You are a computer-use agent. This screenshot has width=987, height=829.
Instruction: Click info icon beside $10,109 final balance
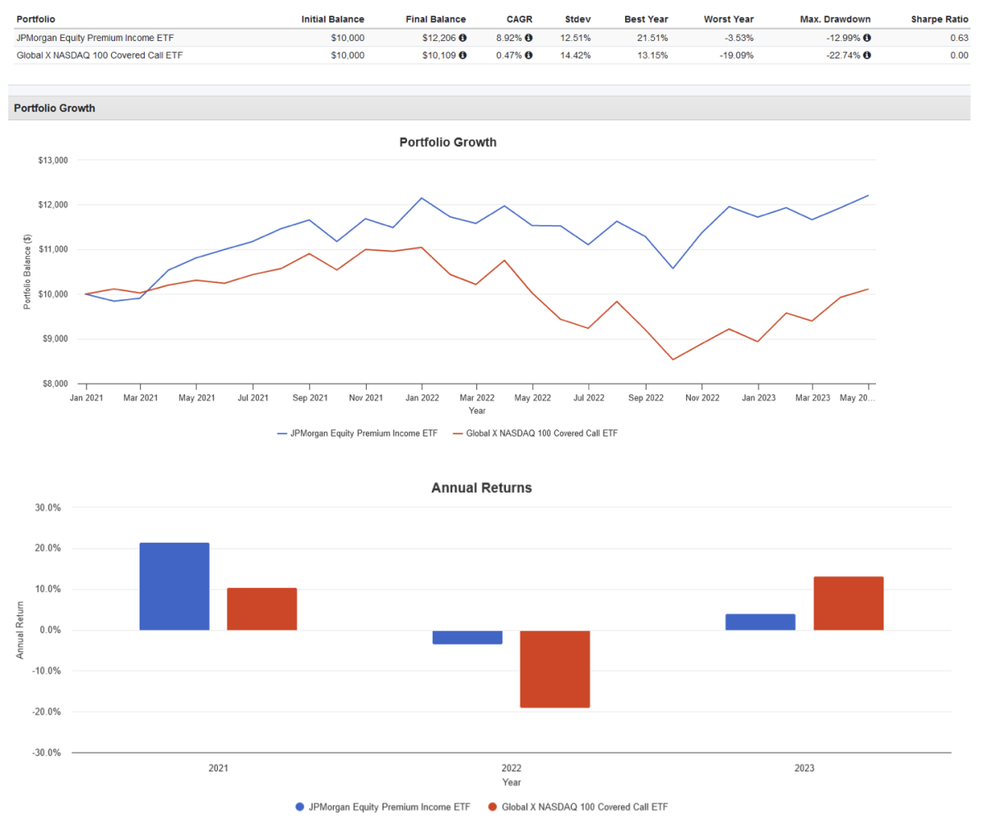tap(462, 55)
